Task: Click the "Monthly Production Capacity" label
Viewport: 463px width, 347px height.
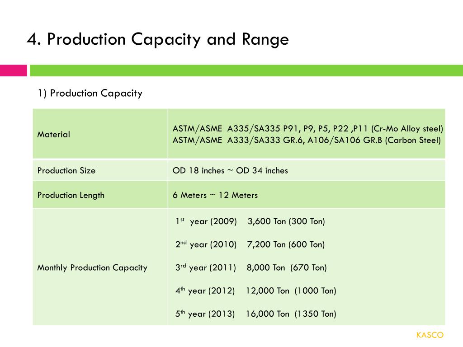Action: [x=92, y=267]
